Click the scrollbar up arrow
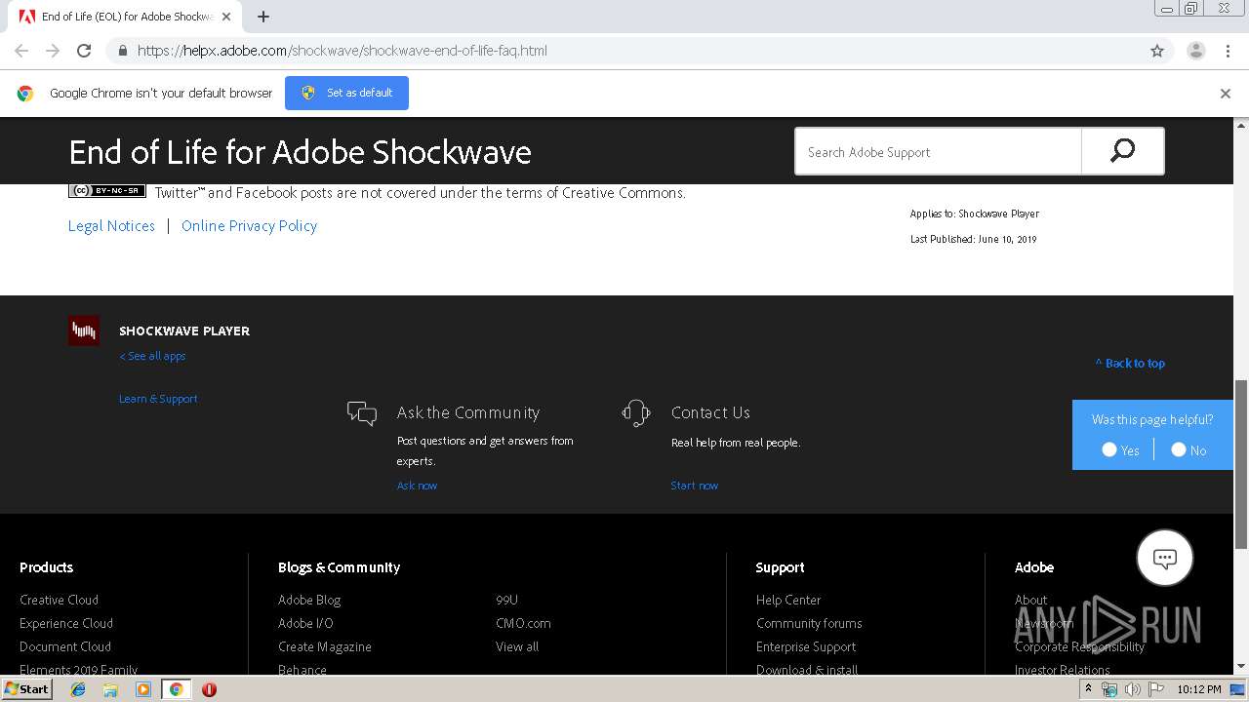This screenshot has height=702, width=1249. 1241,125
